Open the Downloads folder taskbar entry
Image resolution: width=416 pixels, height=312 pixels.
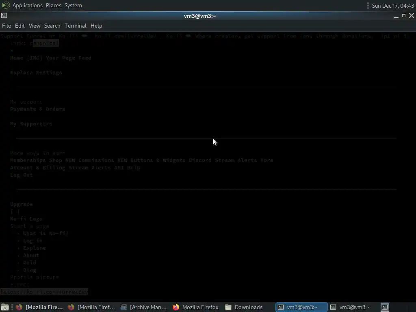(244, 307)
